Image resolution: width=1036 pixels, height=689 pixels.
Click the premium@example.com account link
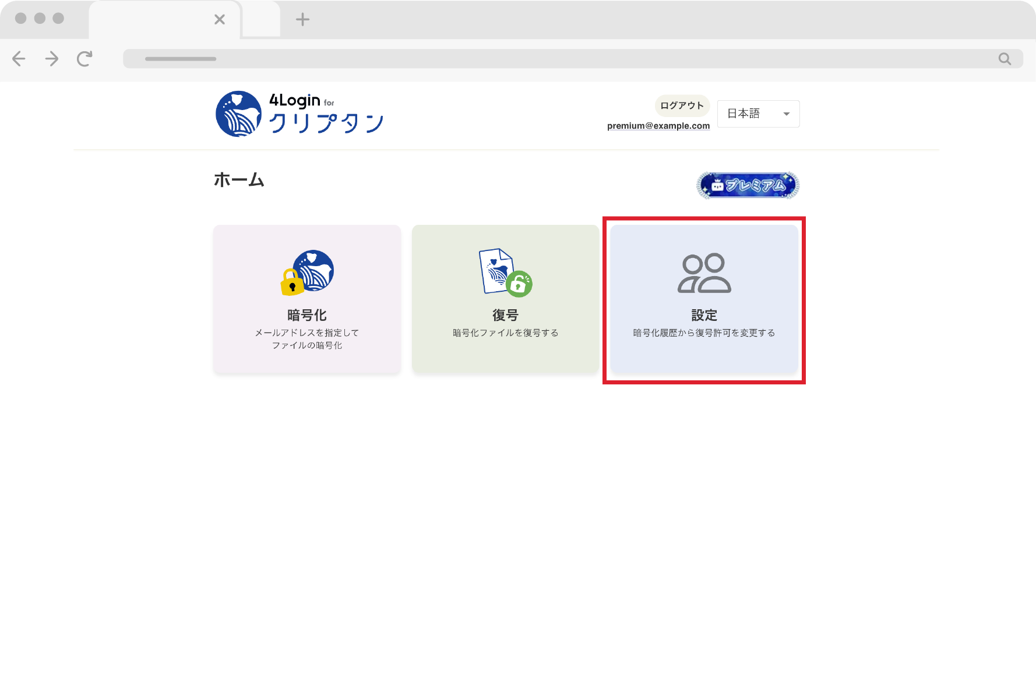coord(658,126)
